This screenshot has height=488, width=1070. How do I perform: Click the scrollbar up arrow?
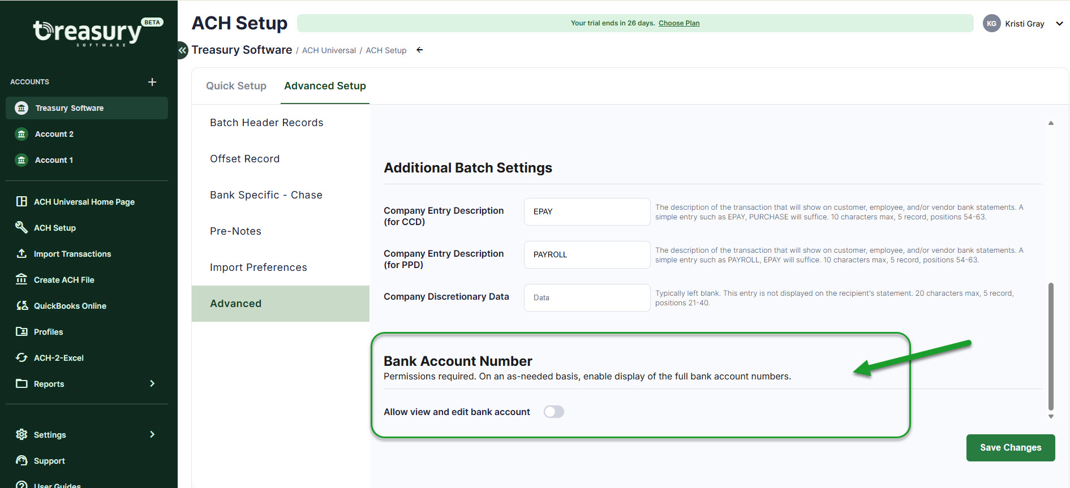click(1051, 123)
